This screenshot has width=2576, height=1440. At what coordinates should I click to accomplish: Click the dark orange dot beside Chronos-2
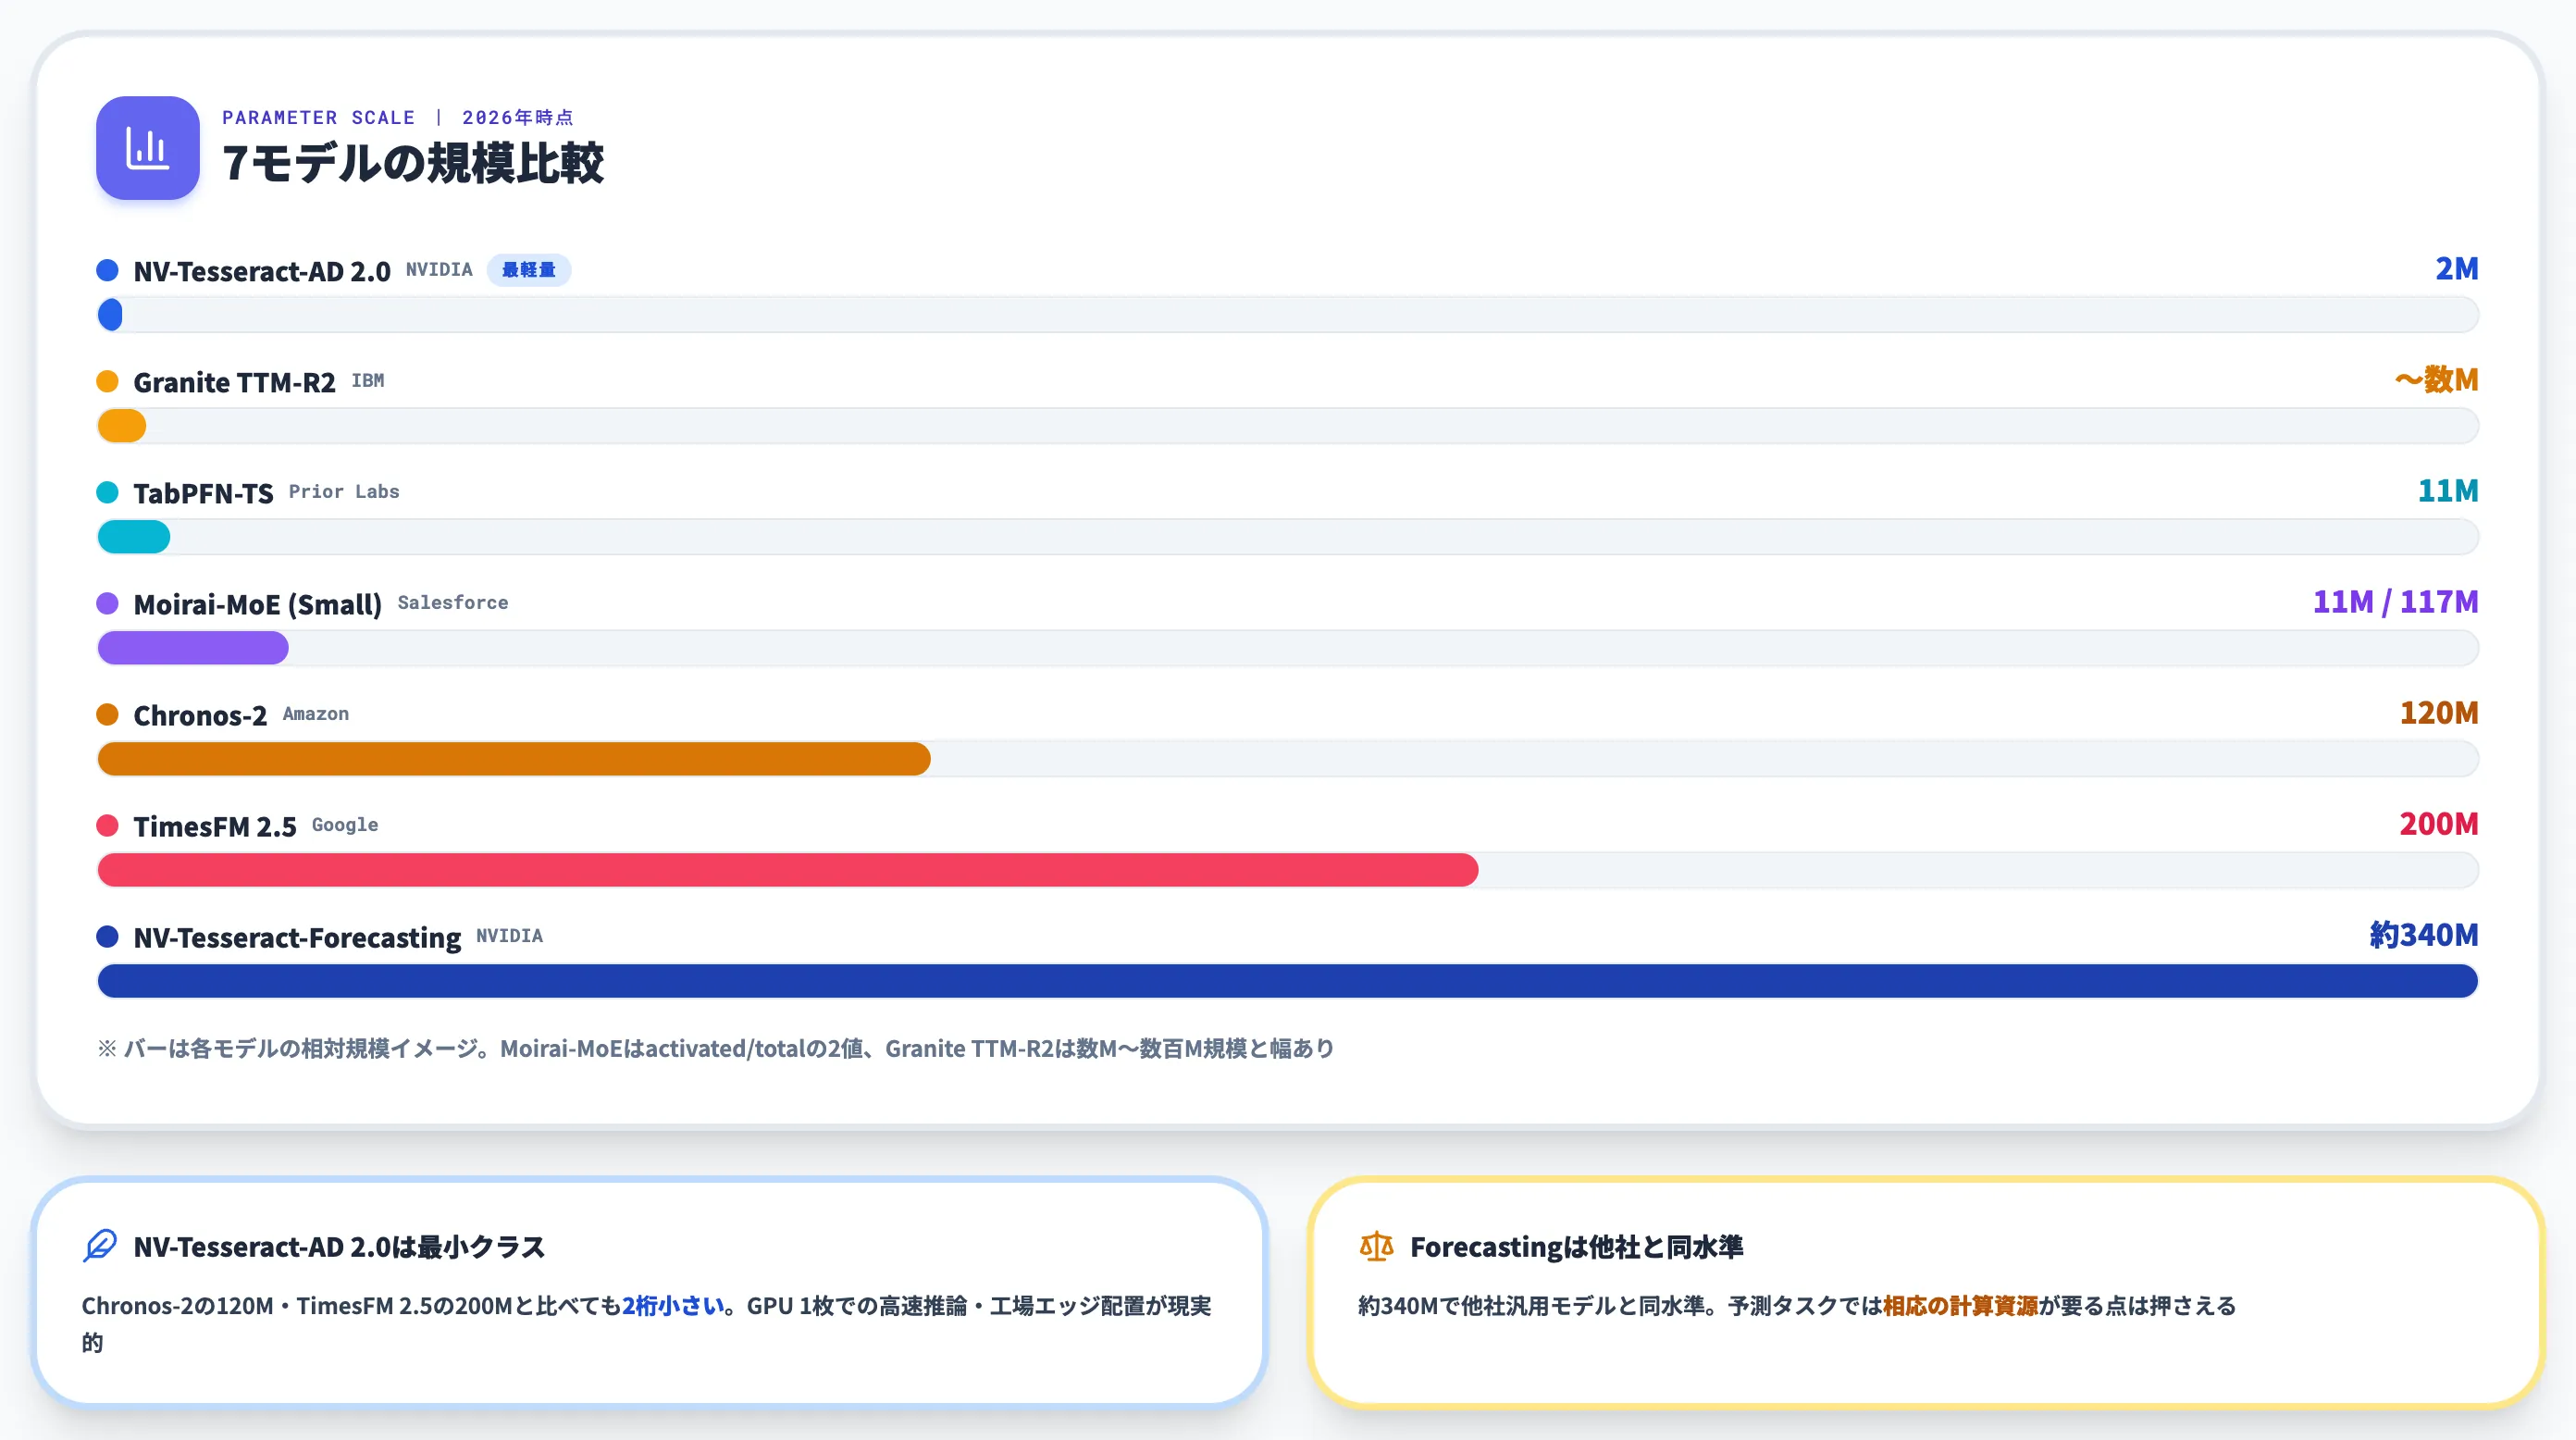click(x=107, y=715)
